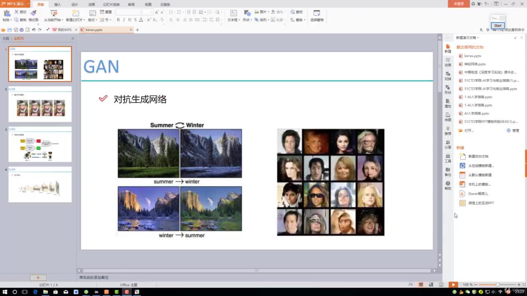Screen dimensions: 527x296
Task: Switch to reading view in status bar
Action: pos(441,284)
